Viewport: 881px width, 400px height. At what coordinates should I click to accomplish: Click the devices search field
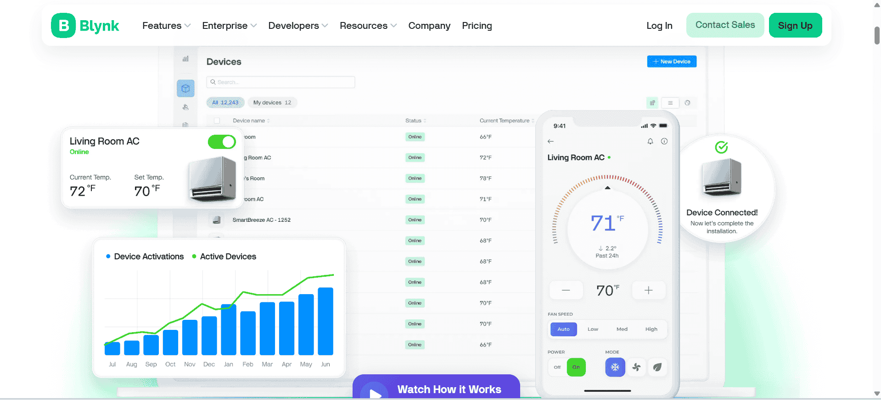click(281, 82)
